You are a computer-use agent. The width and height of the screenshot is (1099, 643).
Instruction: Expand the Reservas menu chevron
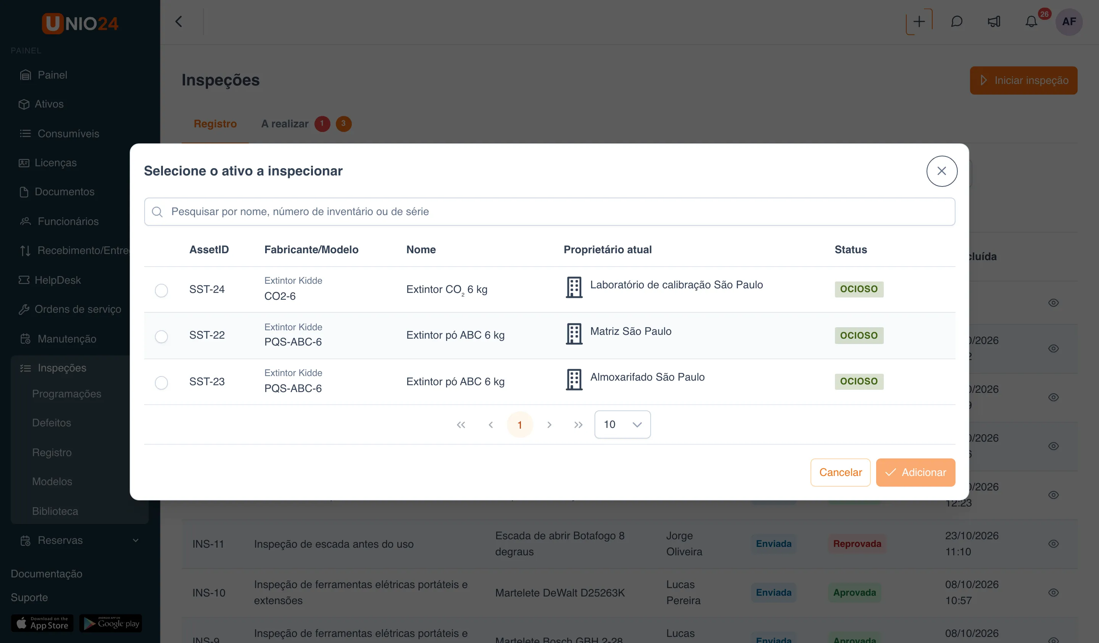point(135,540)
